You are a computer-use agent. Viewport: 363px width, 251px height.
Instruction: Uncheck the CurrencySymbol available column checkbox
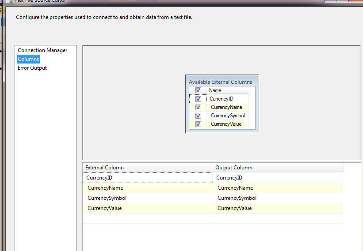198,116
